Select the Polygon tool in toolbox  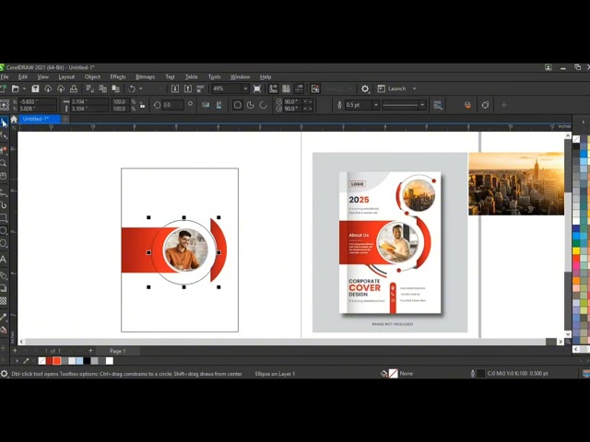pyautogui.click(x=4, y=243)
